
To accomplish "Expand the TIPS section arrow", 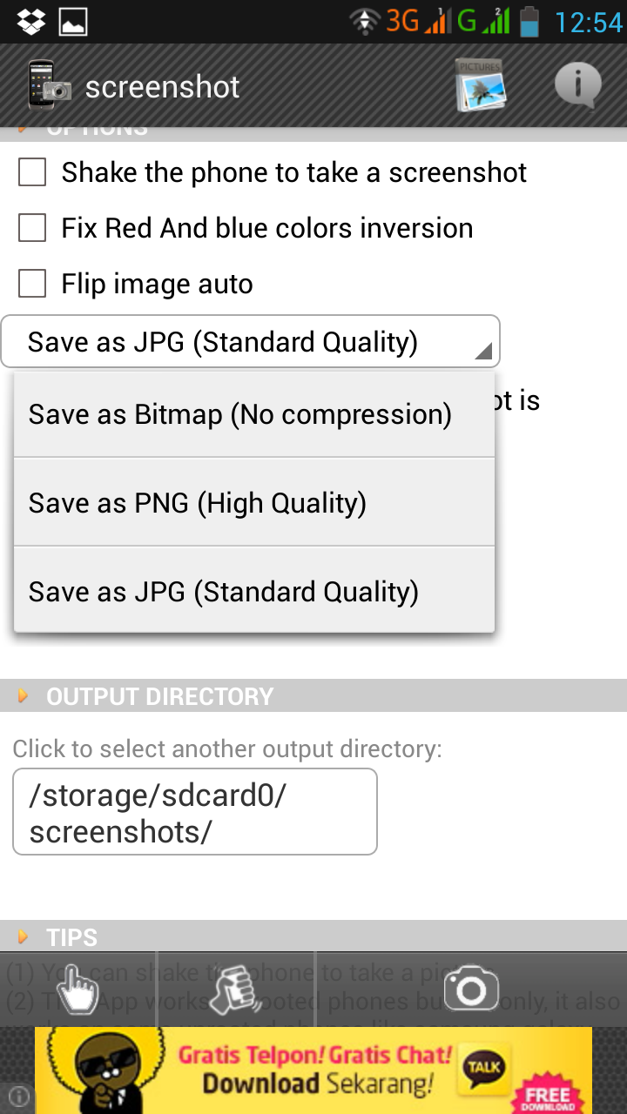I will [24, 937].
